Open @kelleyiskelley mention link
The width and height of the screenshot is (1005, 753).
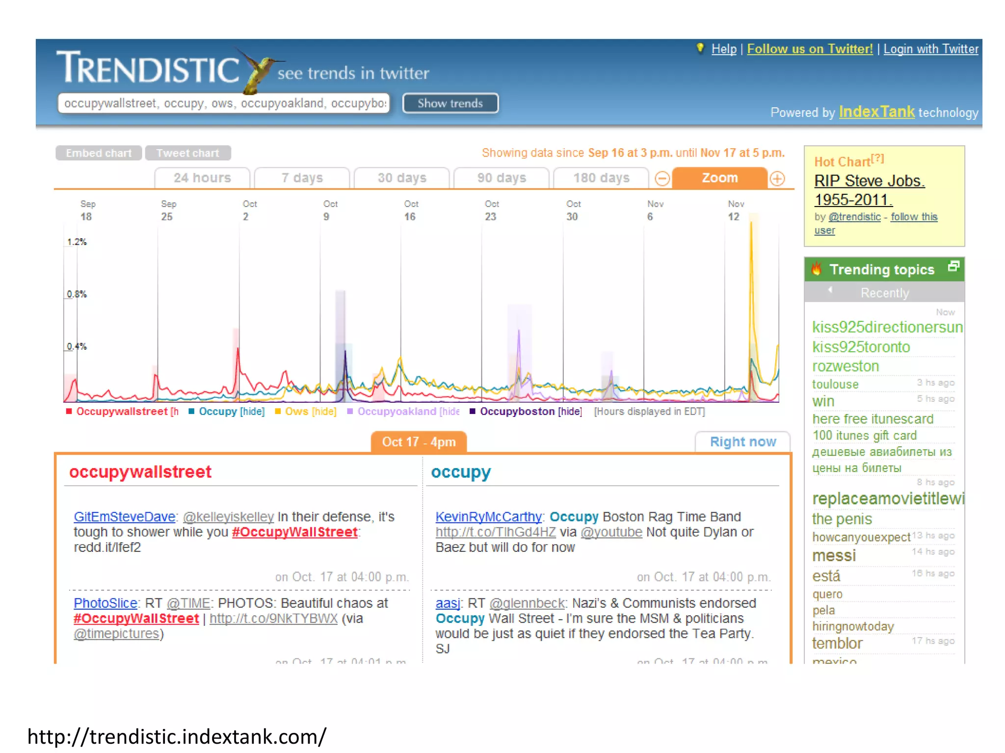(x=228, y=517)
